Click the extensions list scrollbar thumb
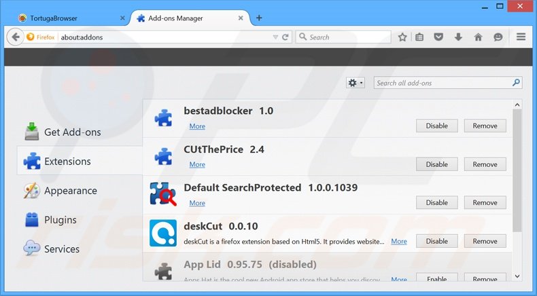Screen dimensions: 537x296 tap(517, 170)
